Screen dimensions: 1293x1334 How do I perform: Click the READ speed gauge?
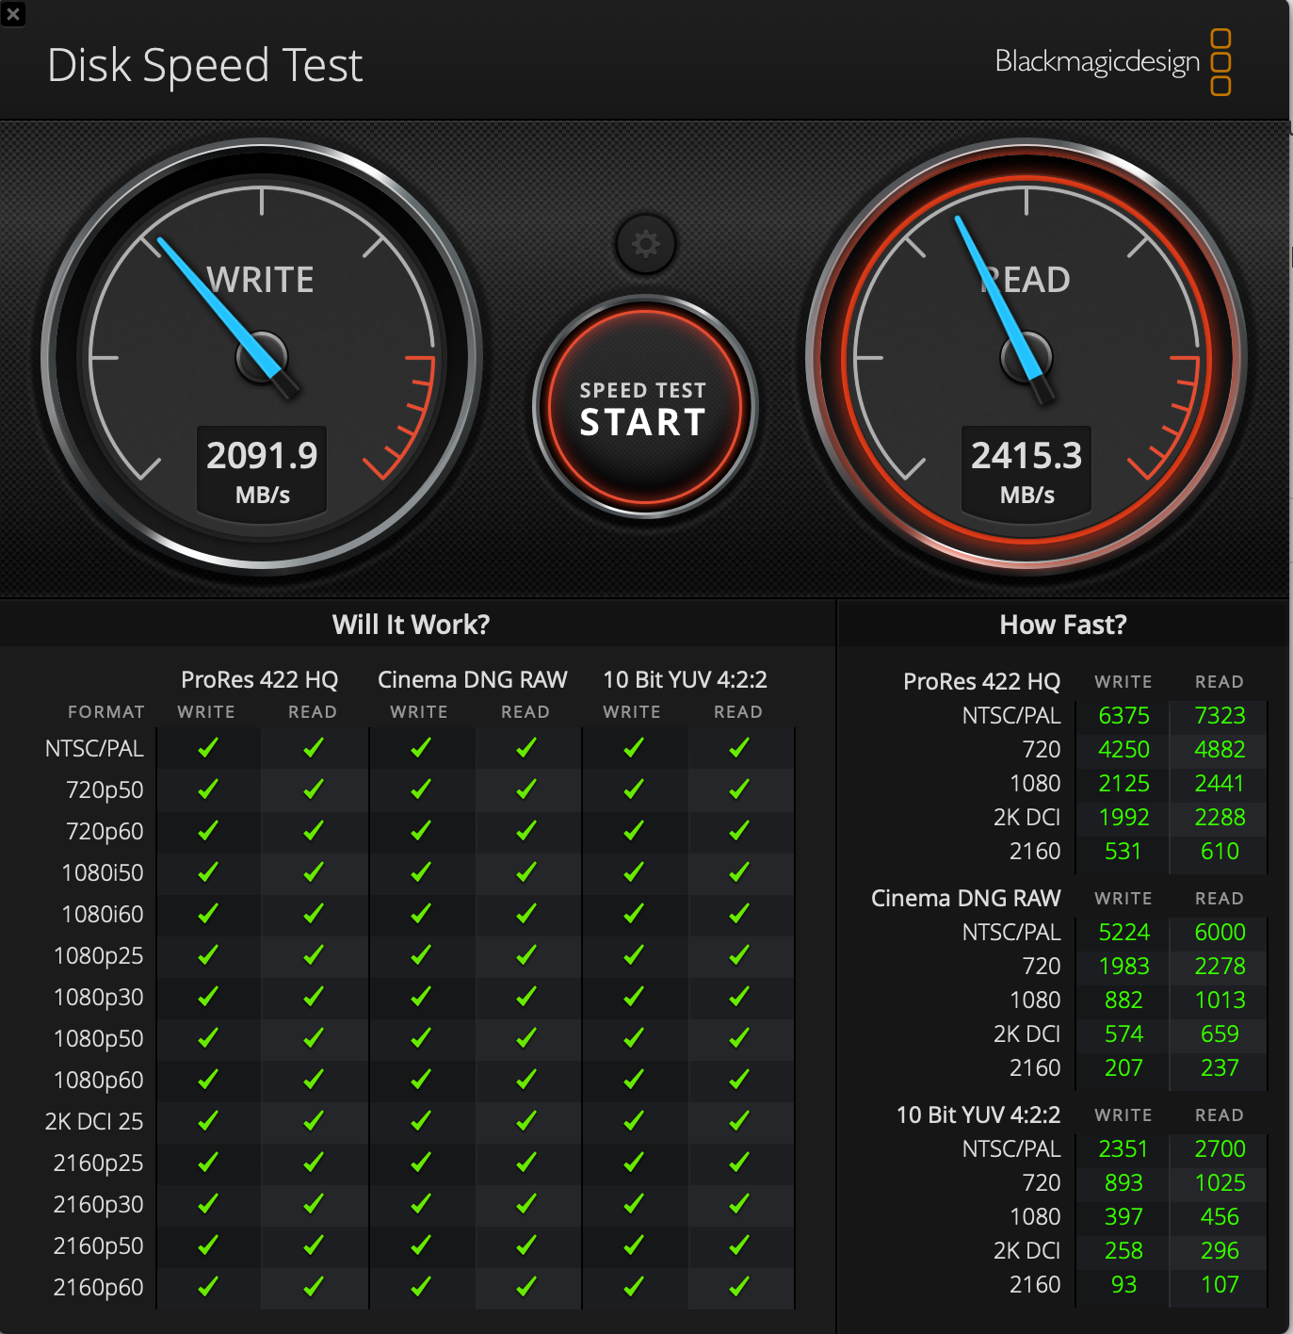pos(1026,358)
